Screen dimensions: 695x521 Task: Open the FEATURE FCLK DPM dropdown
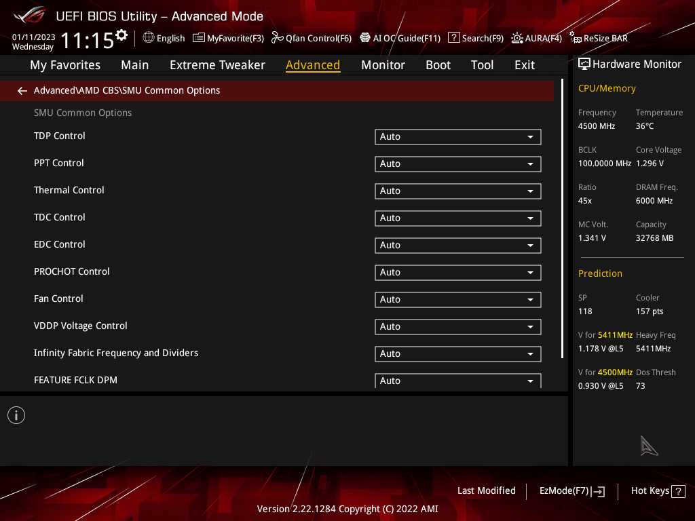coord(458,381)
